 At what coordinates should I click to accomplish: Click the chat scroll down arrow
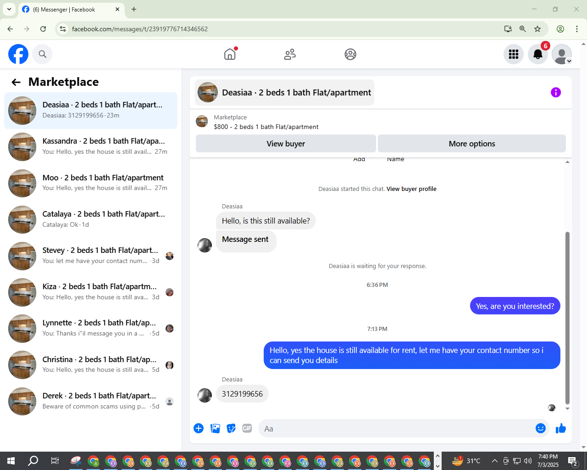pos(567,408)
